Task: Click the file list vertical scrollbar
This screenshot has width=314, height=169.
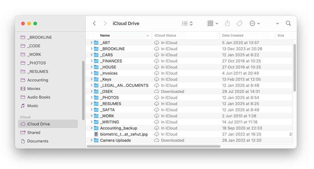Action: tap(295, 68)
